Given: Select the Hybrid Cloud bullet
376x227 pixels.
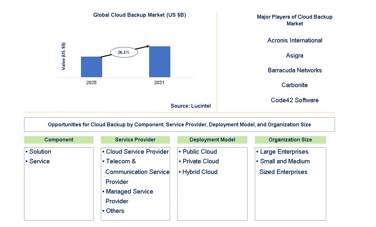Looking at the screenshot, I should coord(198,172).
